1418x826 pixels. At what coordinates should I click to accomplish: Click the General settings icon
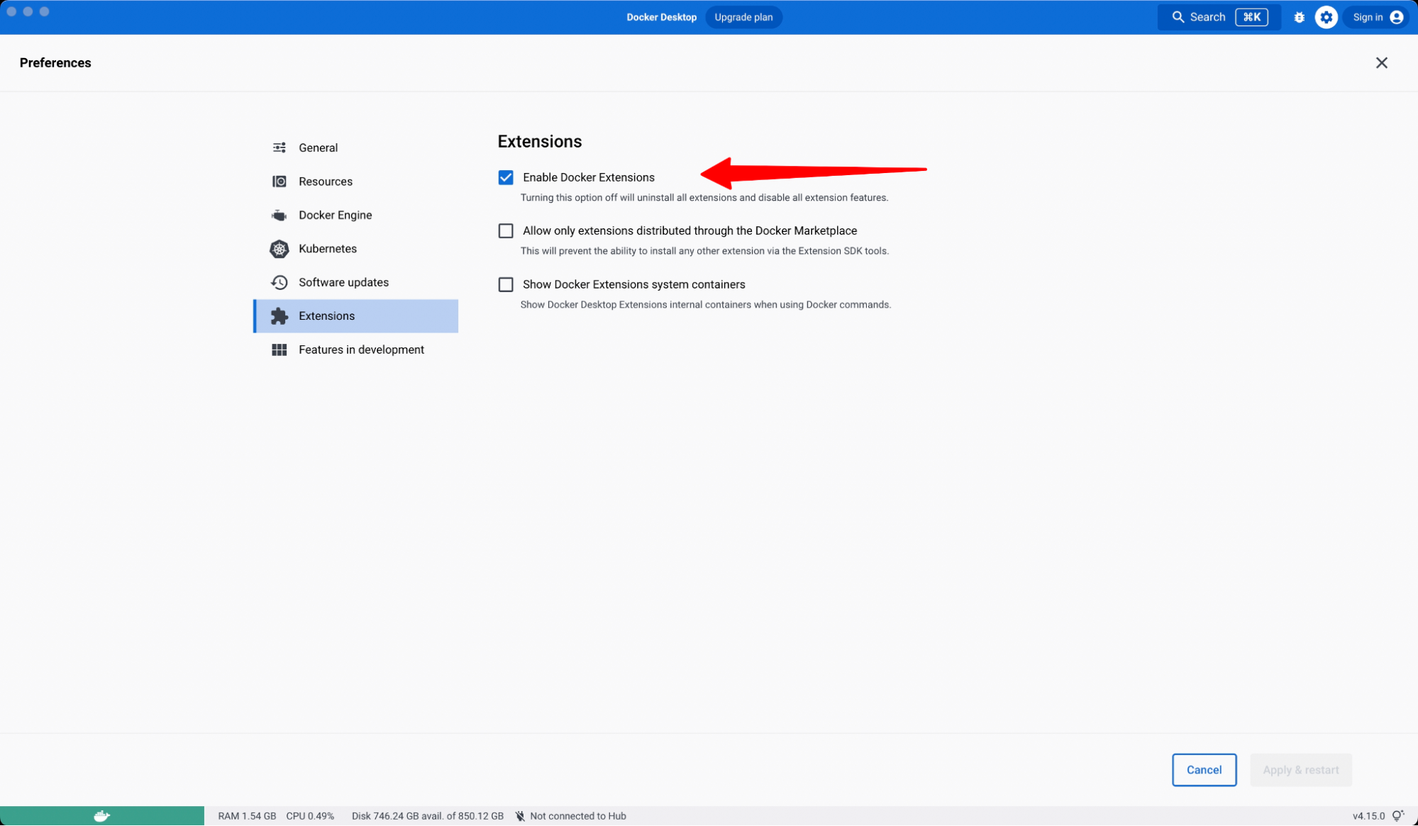coord(280,147)
